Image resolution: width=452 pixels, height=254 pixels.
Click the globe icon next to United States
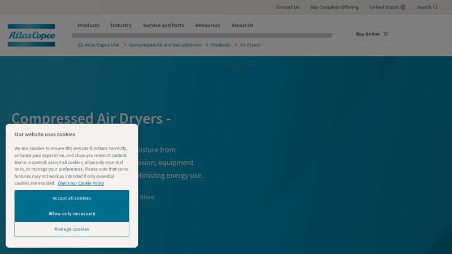click(x=403, y=7)
